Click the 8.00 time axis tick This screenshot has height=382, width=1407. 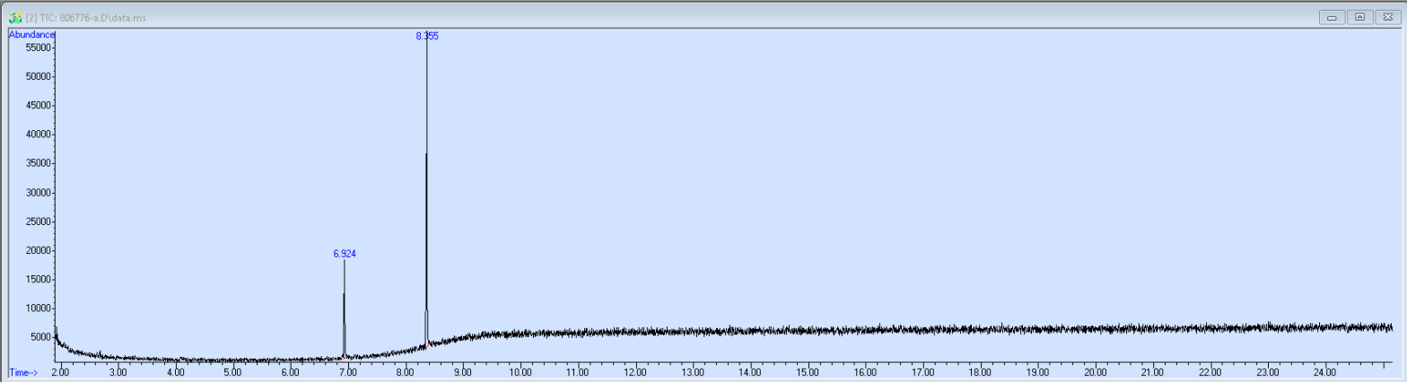[x=405, y=371]
